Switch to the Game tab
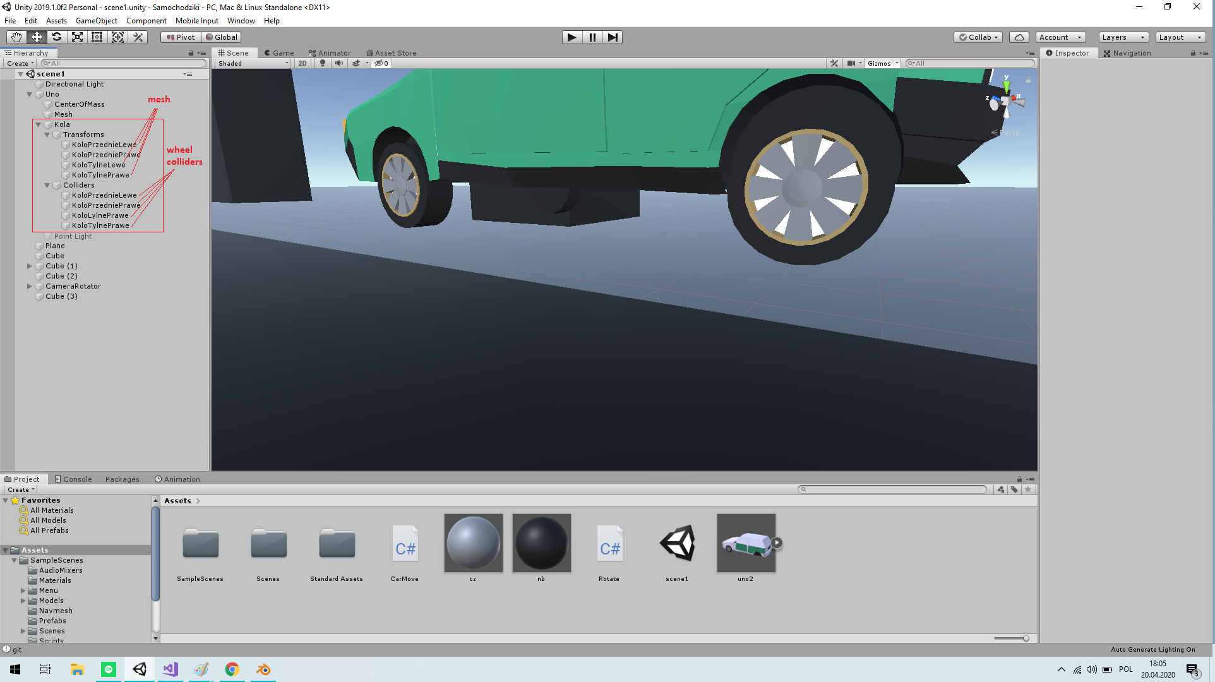The width and height of the screenshot is (1215, 682). click(278, 53)
